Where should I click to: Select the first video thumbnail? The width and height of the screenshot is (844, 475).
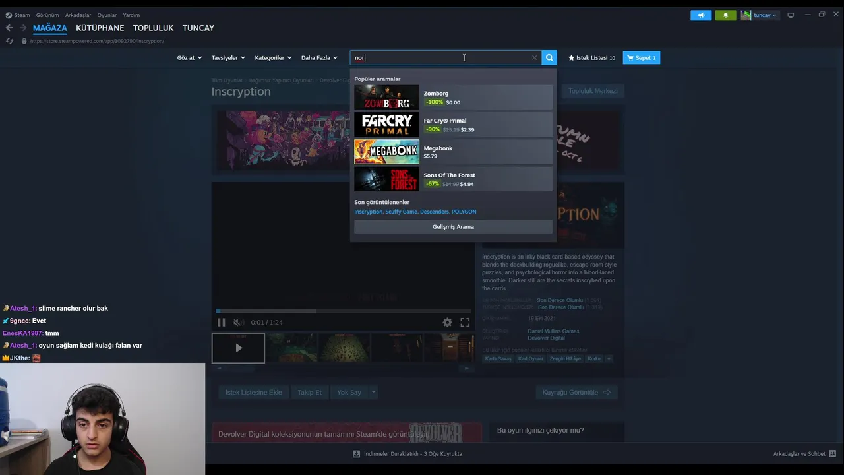click(x=238, y=348)
